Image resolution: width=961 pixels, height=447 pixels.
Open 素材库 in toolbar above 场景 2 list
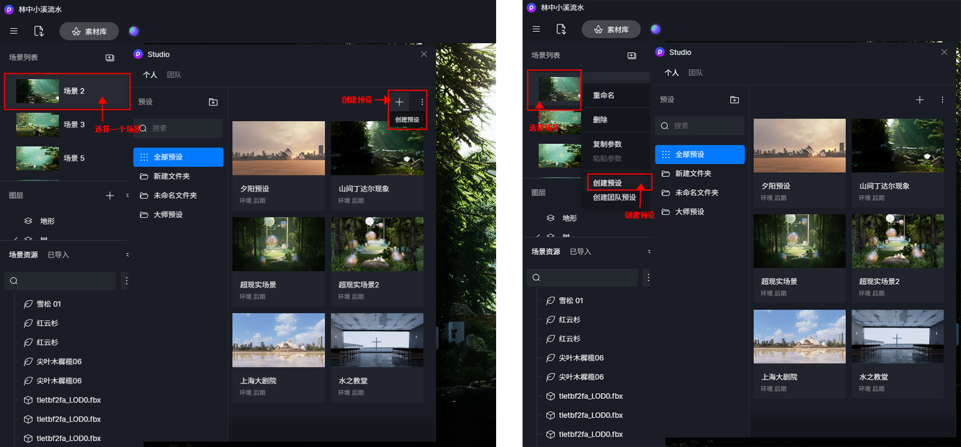point(89,31)
